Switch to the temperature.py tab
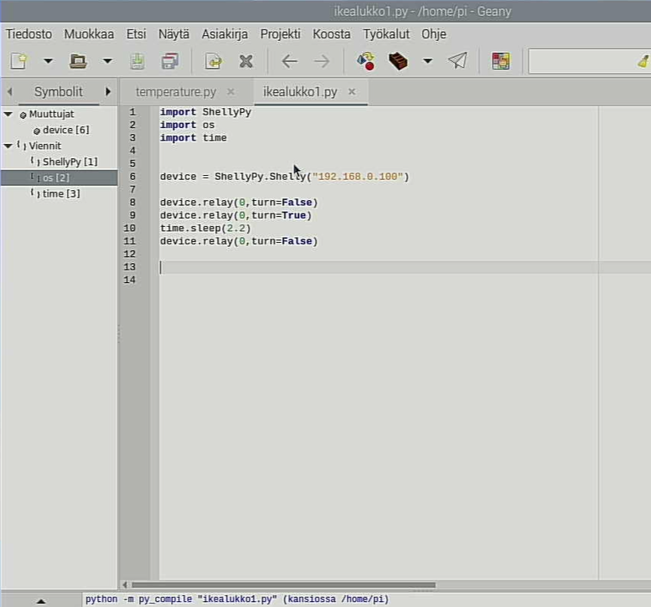This screenshot has height=607, width=651. pos(176,92)
